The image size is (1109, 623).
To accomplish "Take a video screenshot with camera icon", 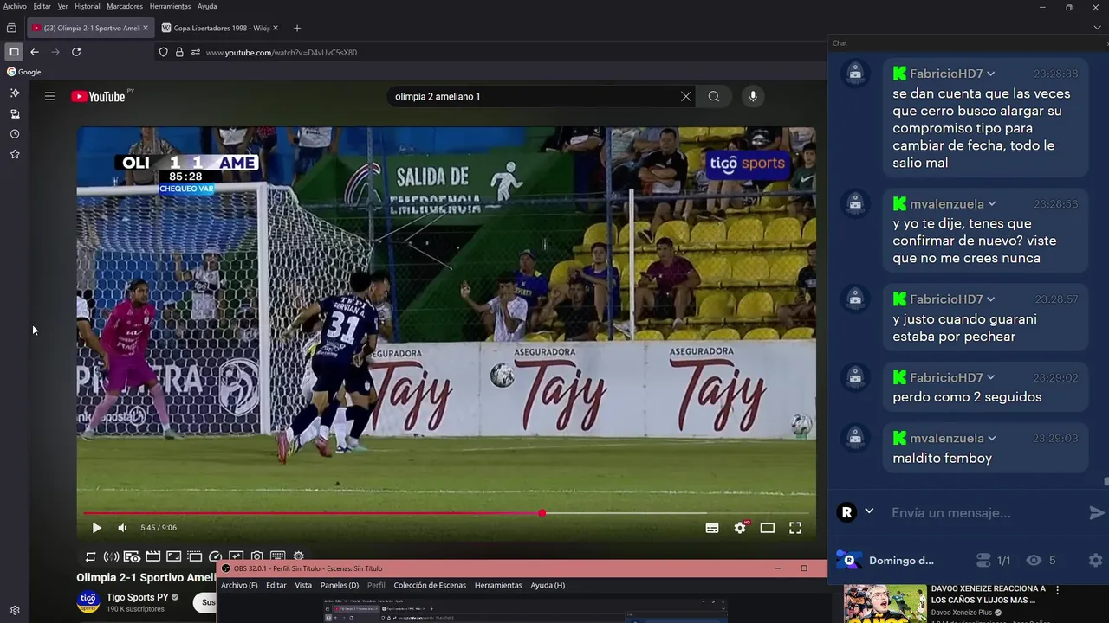I will pos(257,556).
